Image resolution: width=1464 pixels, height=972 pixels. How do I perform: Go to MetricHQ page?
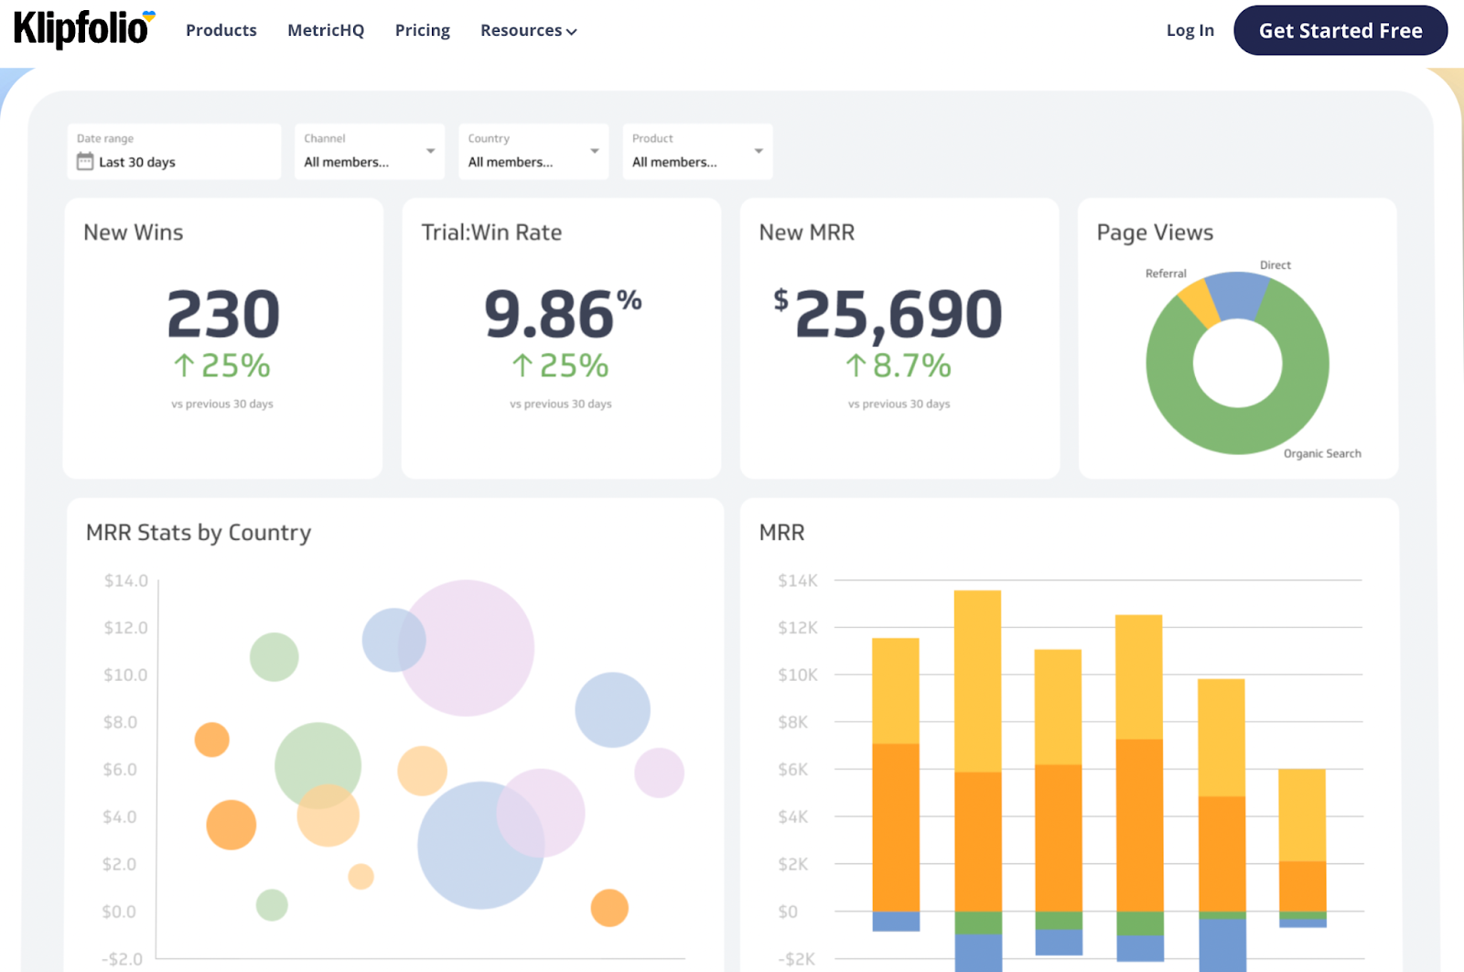(326, 30)
